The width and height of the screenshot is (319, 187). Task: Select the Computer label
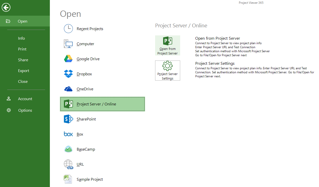click(85, 44)
